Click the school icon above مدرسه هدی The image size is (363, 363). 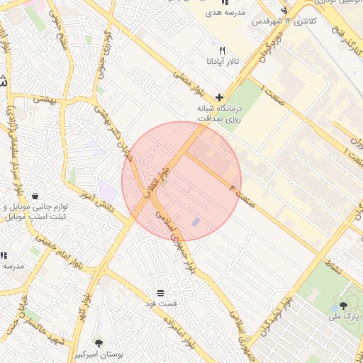[225, 2]
